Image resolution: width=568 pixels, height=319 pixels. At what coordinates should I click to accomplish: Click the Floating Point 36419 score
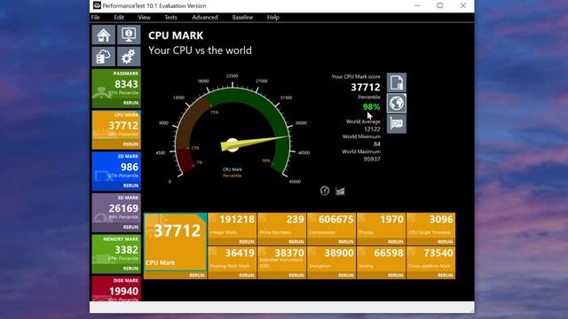[x=240, y=253]
